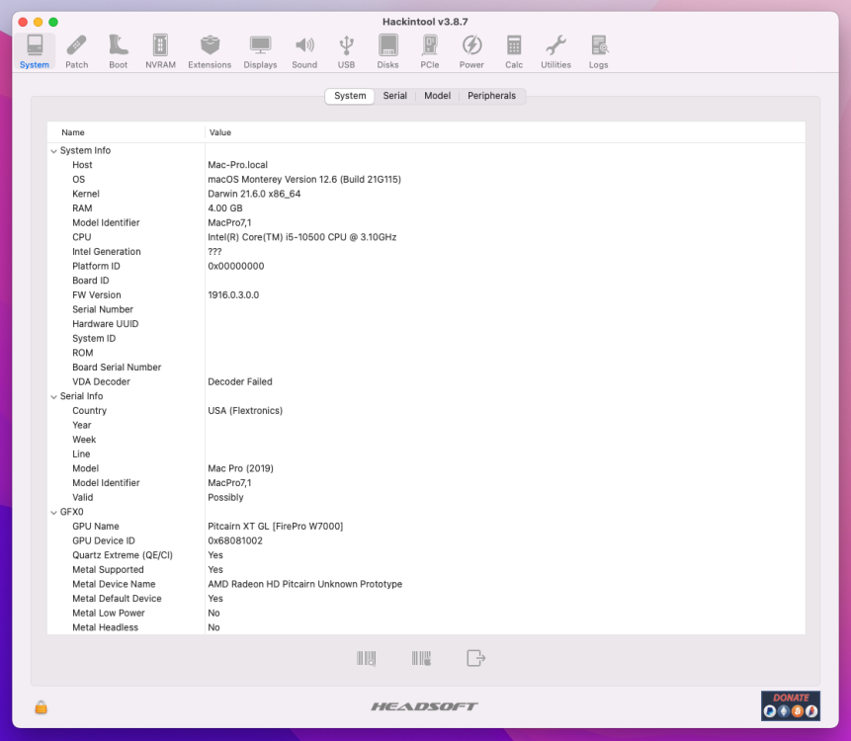Open the PCIe toolbar section

point(429,52)
